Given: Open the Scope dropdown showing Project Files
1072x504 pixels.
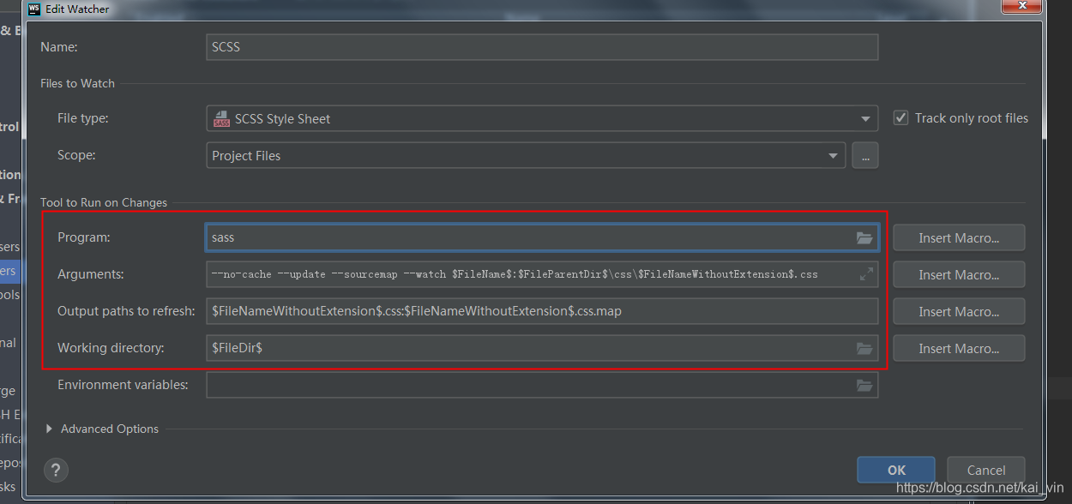Looking at the screenshot, I should click(526, 155).
